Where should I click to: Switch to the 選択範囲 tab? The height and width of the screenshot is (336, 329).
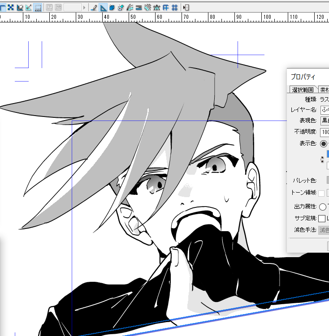click(303, 90)
